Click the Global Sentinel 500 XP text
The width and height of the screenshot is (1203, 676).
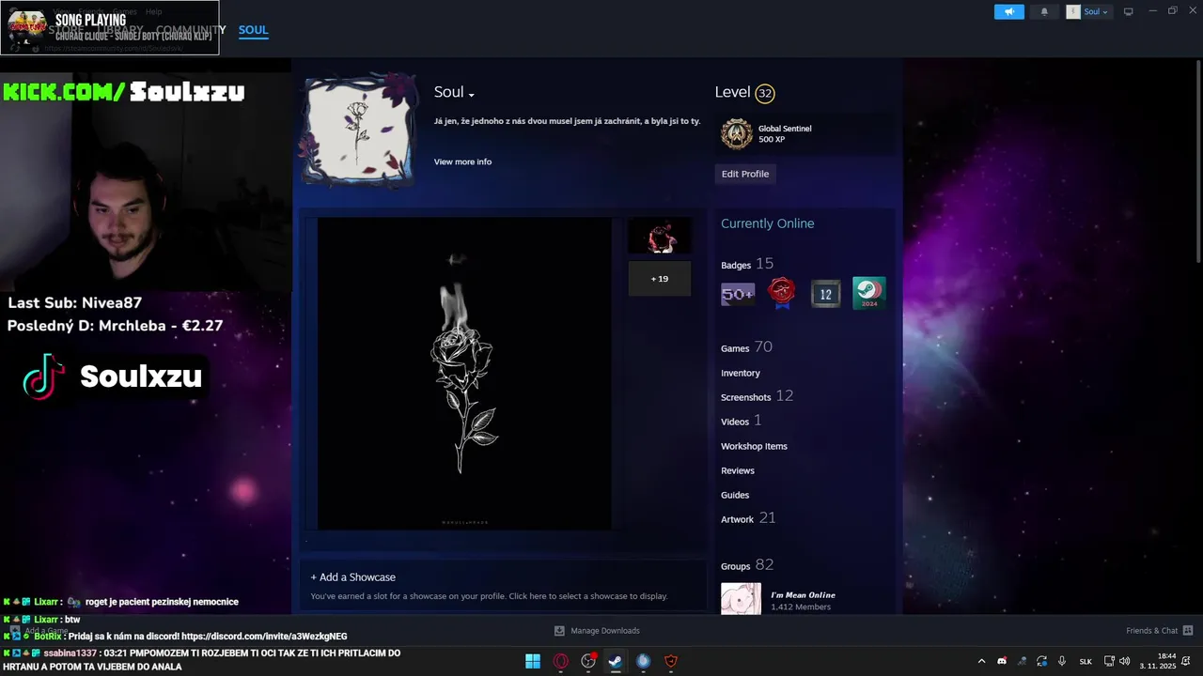click(x=785, y=134)
